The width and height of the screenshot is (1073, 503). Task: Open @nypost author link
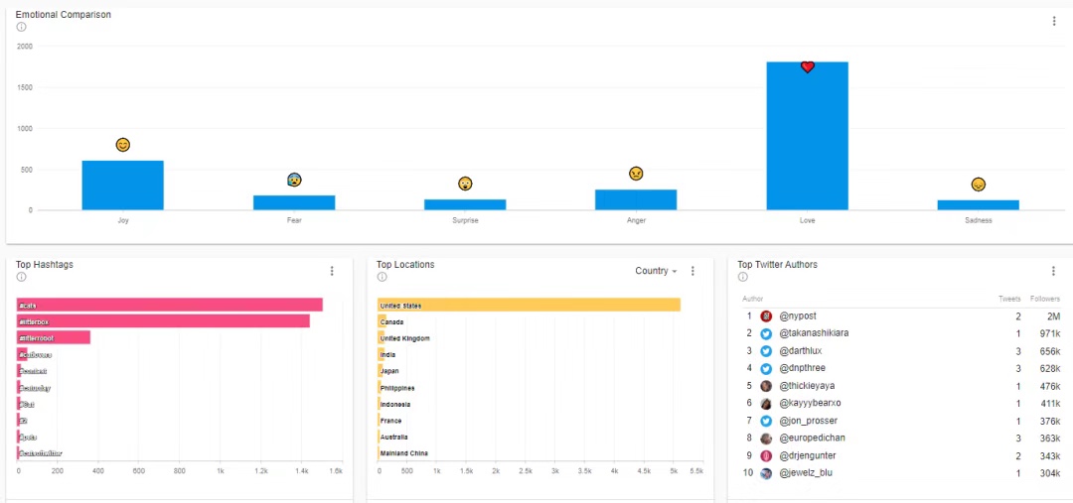[x=797, y=316]
